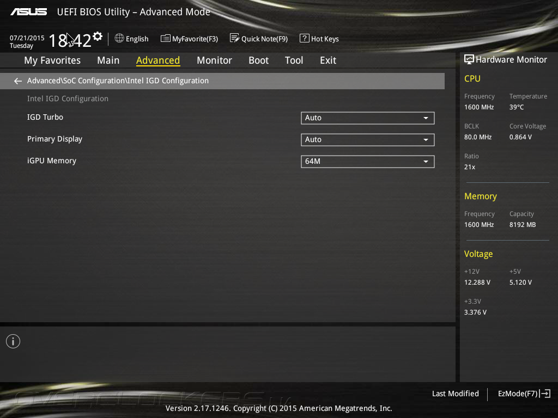Open the Primary Display dropdown
Screen dimensions: 558x418
pyautogui.click(x=368, y=140)
